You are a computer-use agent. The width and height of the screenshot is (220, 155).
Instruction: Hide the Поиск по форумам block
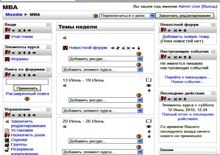(14, 75)
